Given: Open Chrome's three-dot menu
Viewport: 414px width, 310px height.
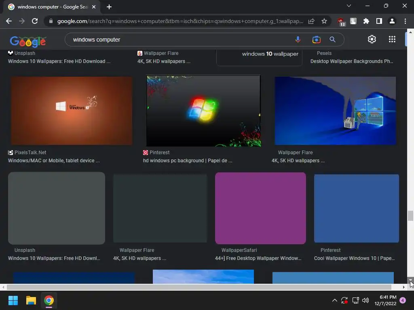Looking at the screenshot, I should (405, 21).
